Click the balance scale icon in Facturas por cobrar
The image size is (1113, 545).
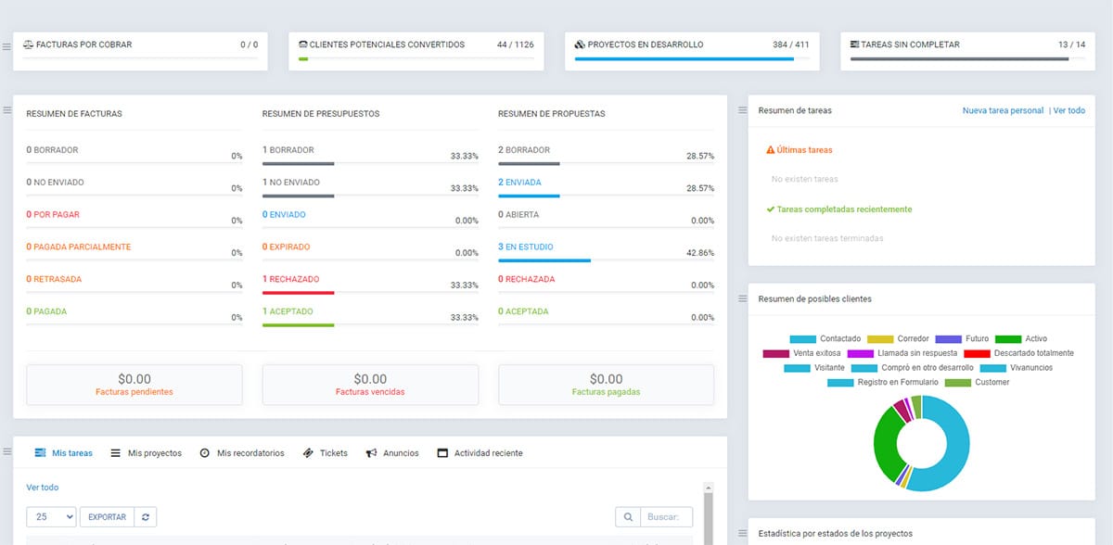point(28,44)
